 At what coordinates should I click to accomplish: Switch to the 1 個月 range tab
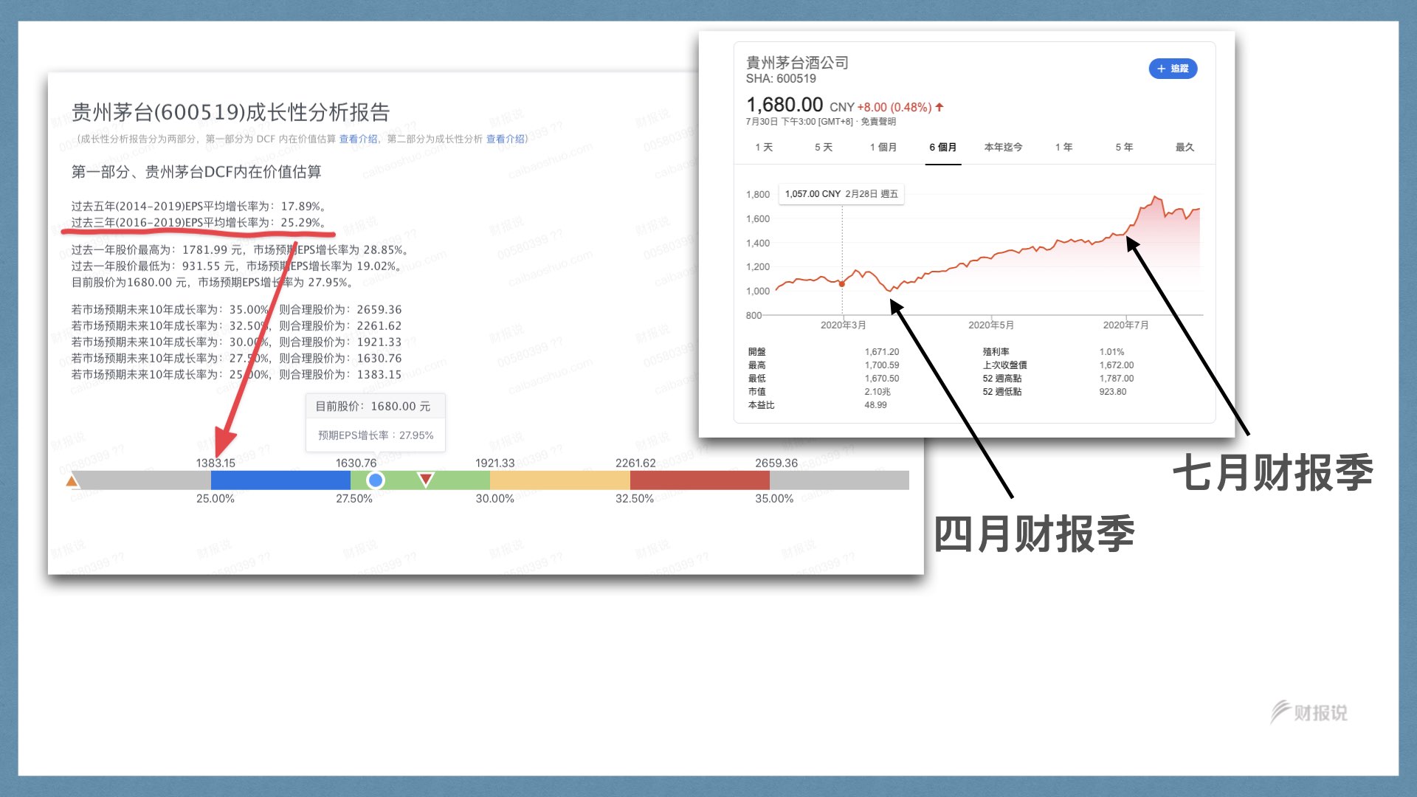coord(883,148)
